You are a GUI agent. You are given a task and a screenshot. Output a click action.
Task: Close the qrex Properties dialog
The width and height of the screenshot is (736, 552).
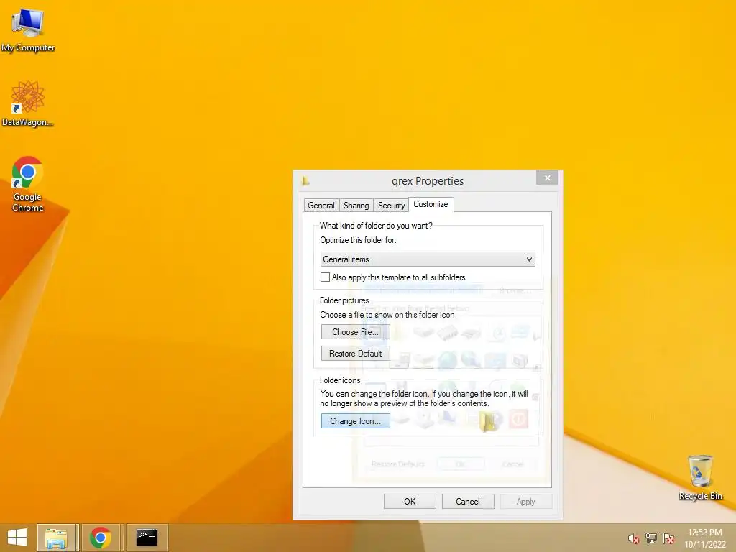(x=547, y=178)
